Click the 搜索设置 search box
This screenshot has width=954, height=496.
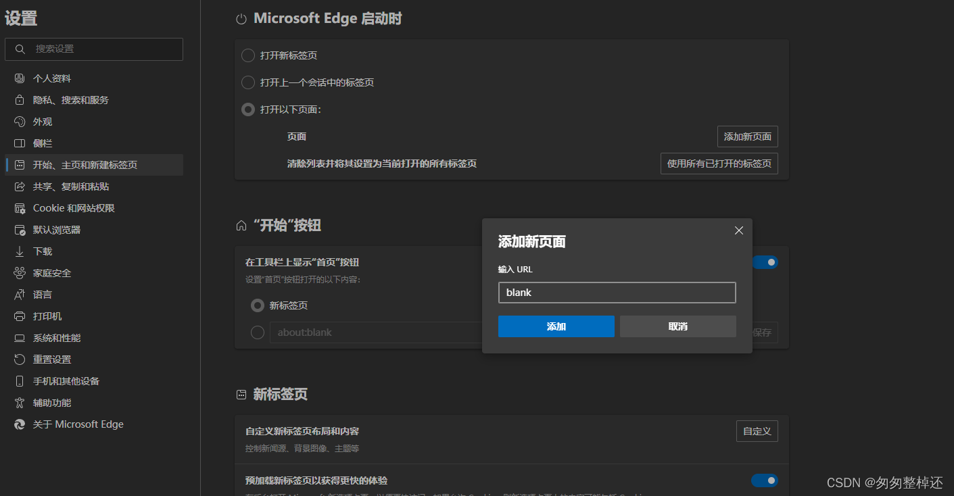coord(94,49)
